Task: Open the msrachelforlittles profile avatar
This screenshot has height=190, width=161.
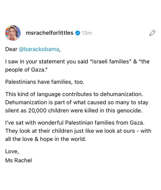Action: click(x=13, y=33)
